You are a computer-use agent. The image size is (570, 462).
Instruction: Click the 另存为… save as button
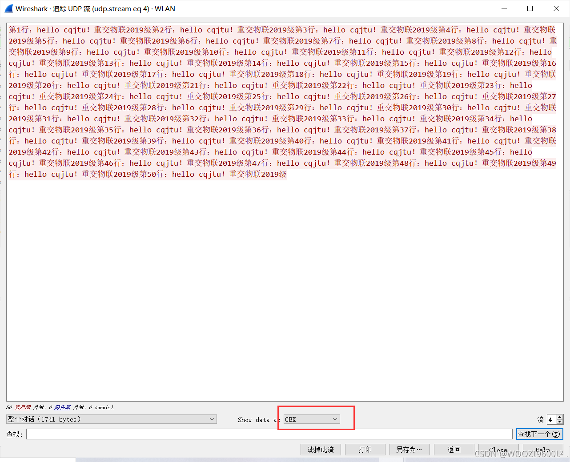[x=409, y=450]
